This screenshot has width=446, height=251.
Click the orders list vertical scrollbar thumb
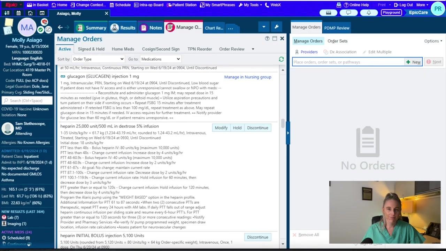coord(283,123)
